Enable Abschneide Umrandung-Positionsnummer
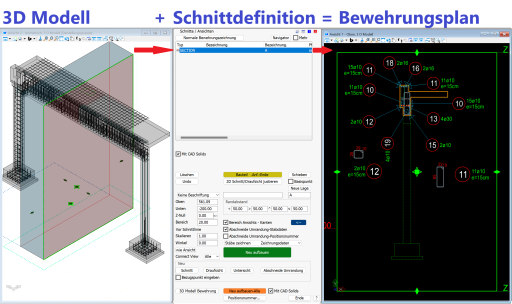 pos(225,236)
